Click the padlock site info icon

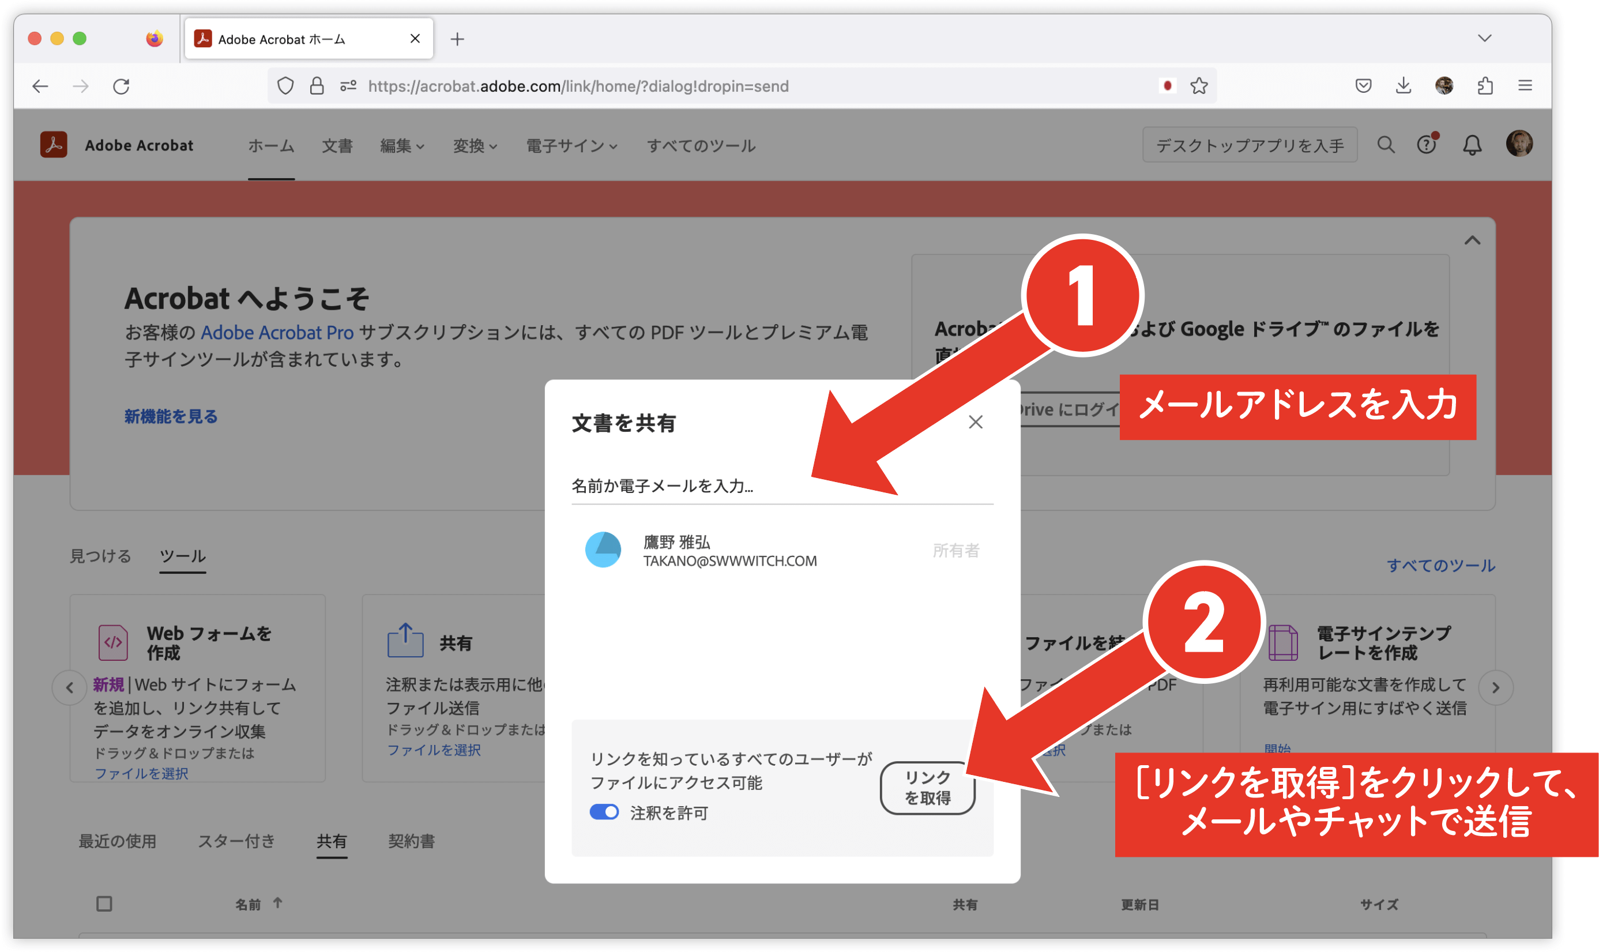click(x=317, y=86)
